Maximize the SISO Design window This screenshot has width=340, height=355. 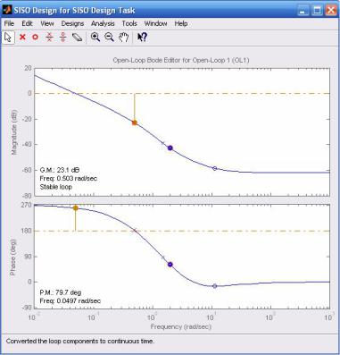[x=317, y=11]
